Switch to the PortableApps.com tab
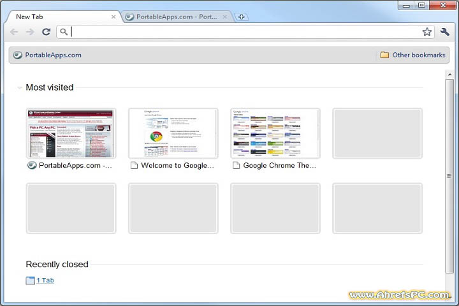 [177, 17]
